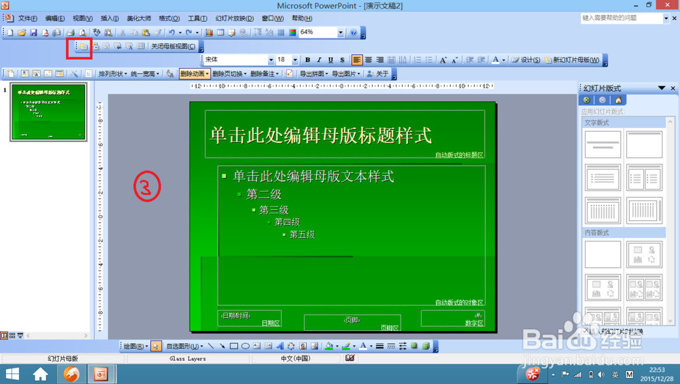The width and height of the screenshot is (680, 384).
Task: Click the 3-D Style icon
Action: [x=426, y=346]
